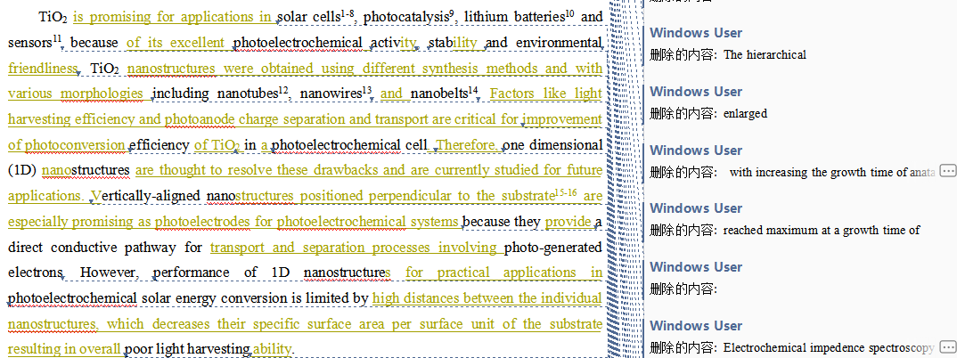
Task: Click the superscript citation "15-16"
Action: [566, 191]
